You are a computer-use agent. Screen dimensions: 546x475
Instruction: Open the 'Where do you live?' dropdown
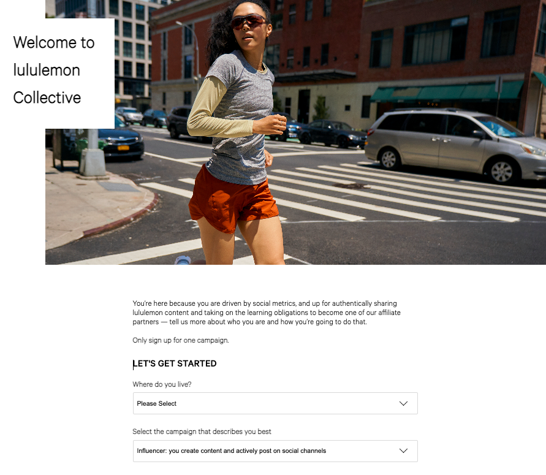click(x=275, y=403)
